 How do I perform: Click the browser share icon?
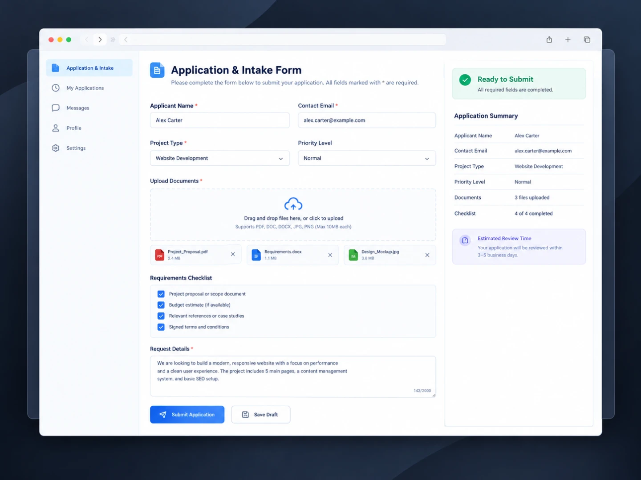549,40
